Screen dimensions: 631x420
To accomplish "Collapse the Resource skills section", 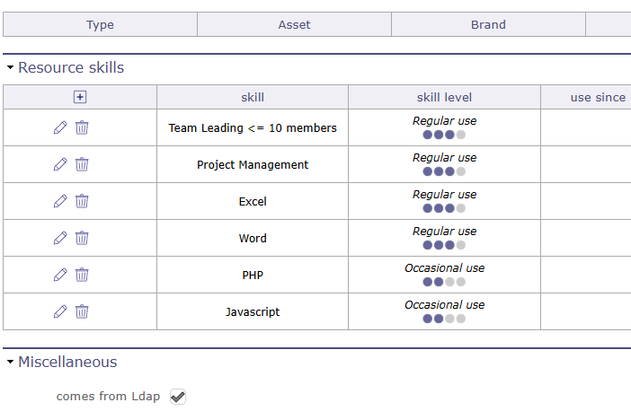I will (11, 68).
